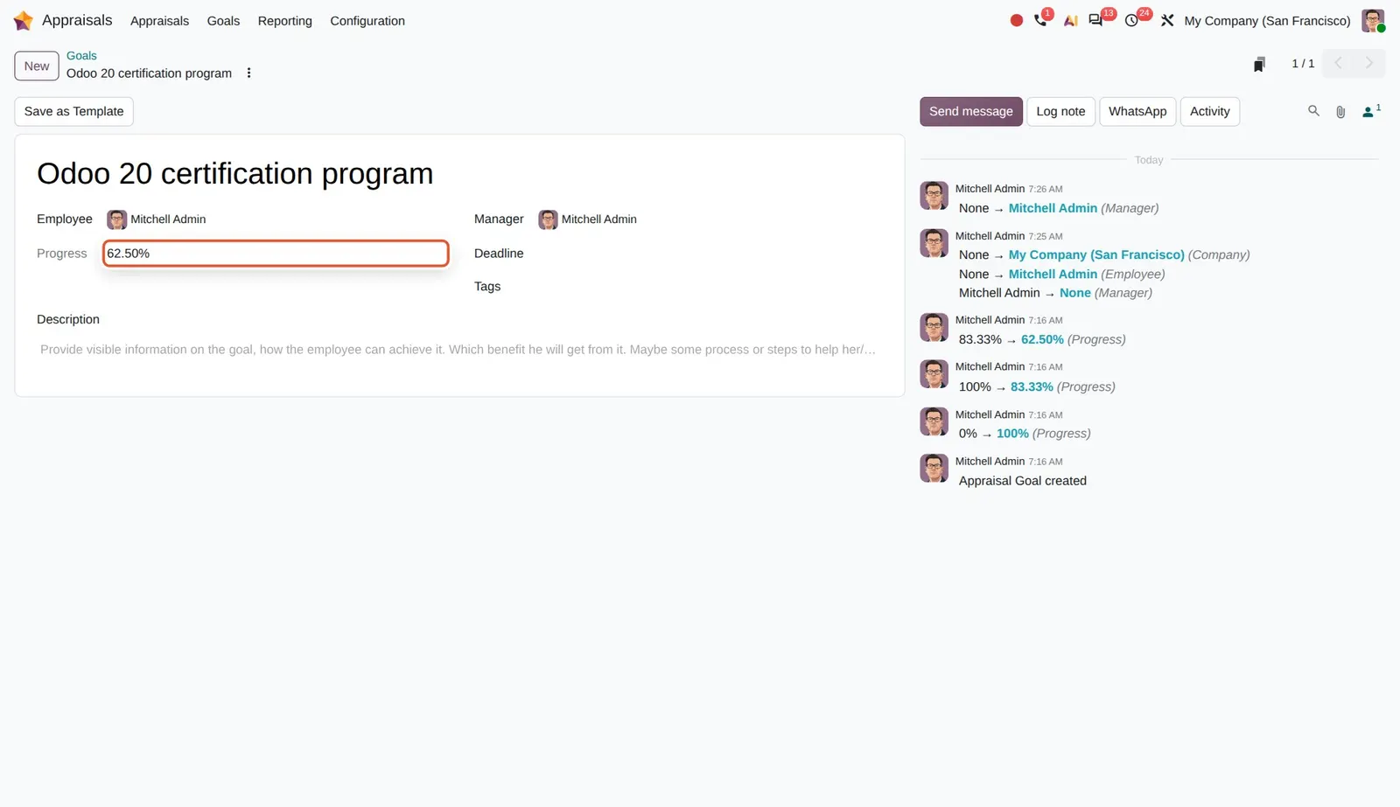Open Mitchell Admin (Manager) link in chatter
The width and height of the screenshot is (1400, 807).
[1053, 208]
